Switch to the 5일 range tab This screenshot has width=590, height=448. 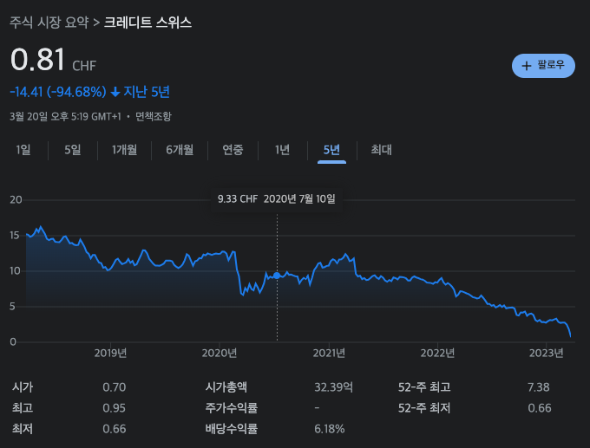73,150
